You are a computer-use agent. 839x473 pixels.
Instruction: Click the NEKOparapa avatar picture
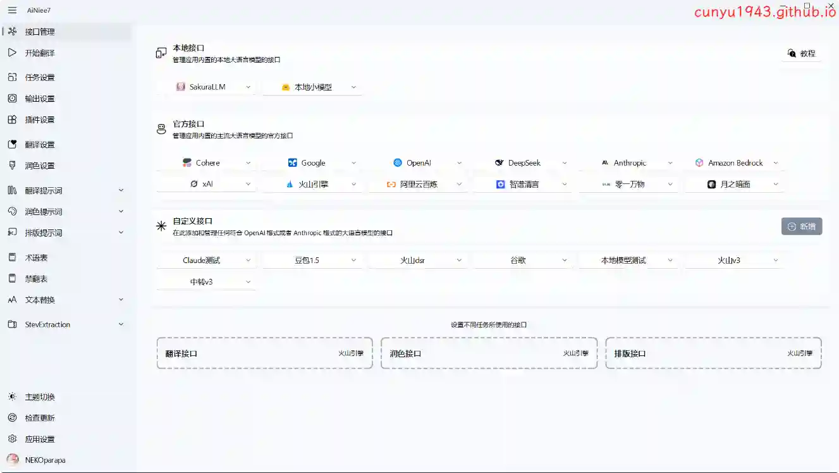pos(12,460)
